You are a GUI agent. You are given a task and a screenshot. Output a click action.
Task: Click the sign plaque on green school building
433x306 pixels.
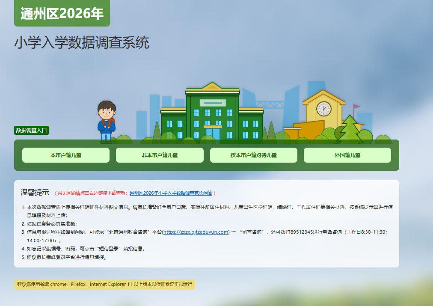tap(213, 103)
